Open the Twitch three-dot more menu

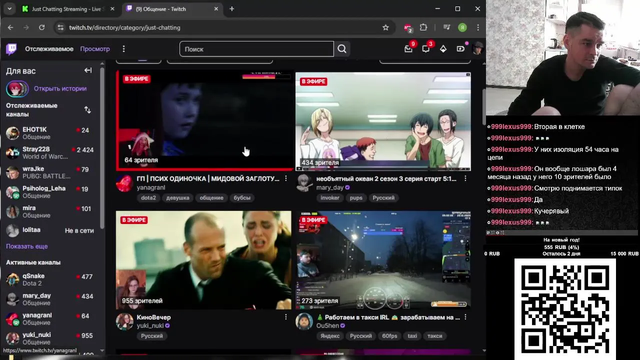pos(123,49)
